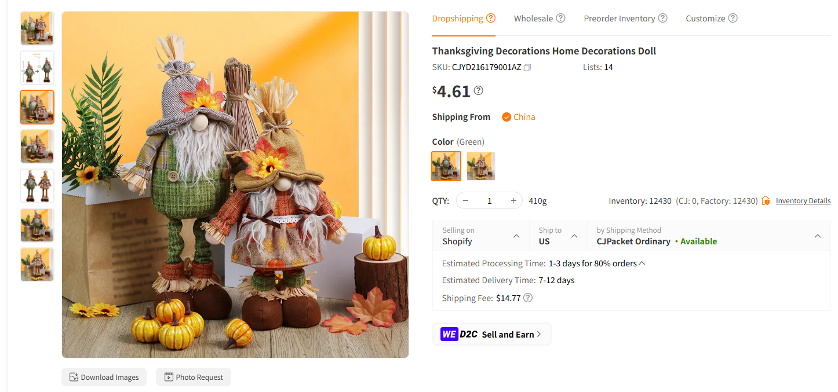Collapse the Estimated Processing Time details
The width and height of the screenshot is (838, 392).
641,262
